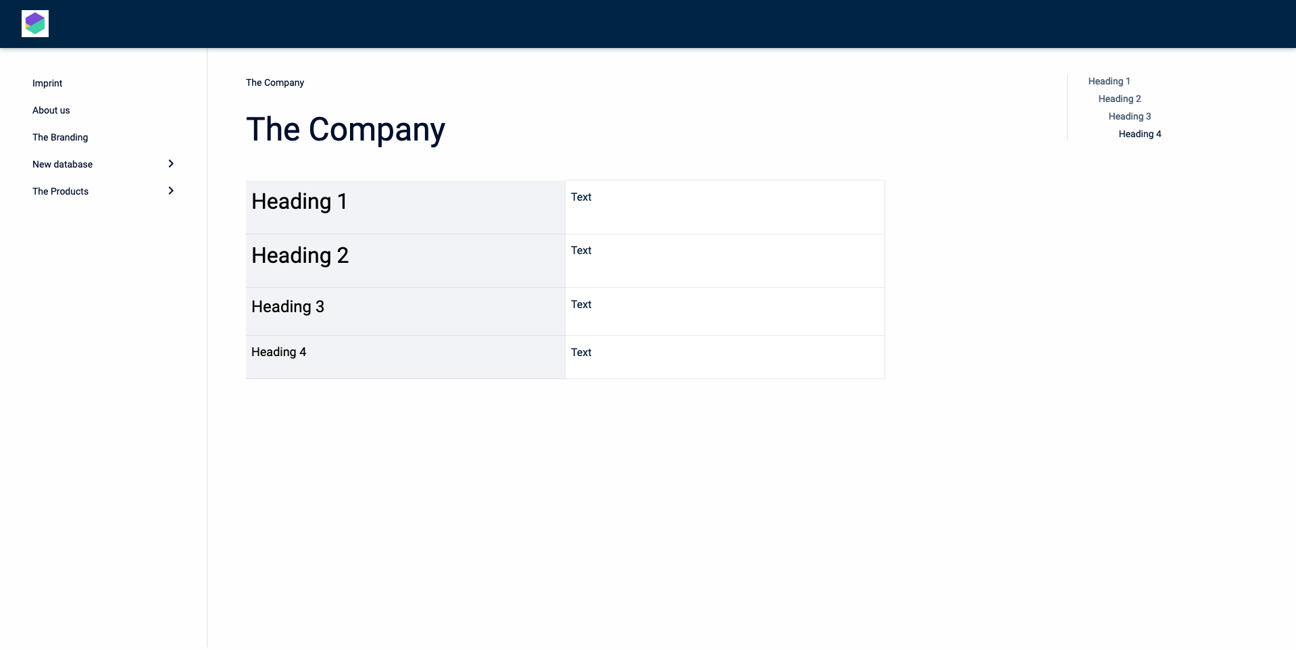This screenshot has width=1296, height=650.
Task: Open The Products sidebar entry
Action: (61, 191)
